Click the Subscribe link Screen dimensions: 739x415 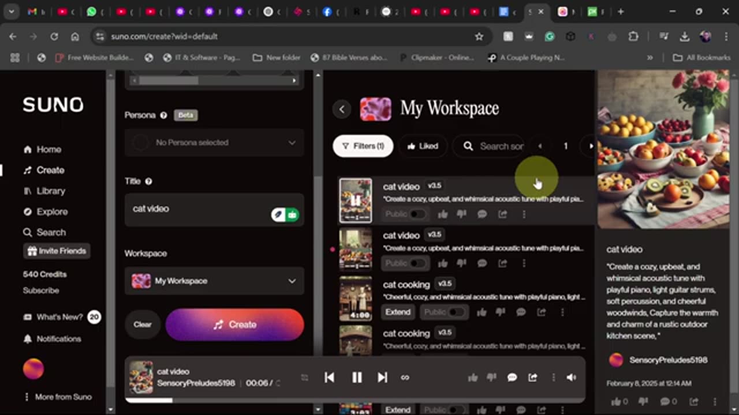(x=41, y=290)
